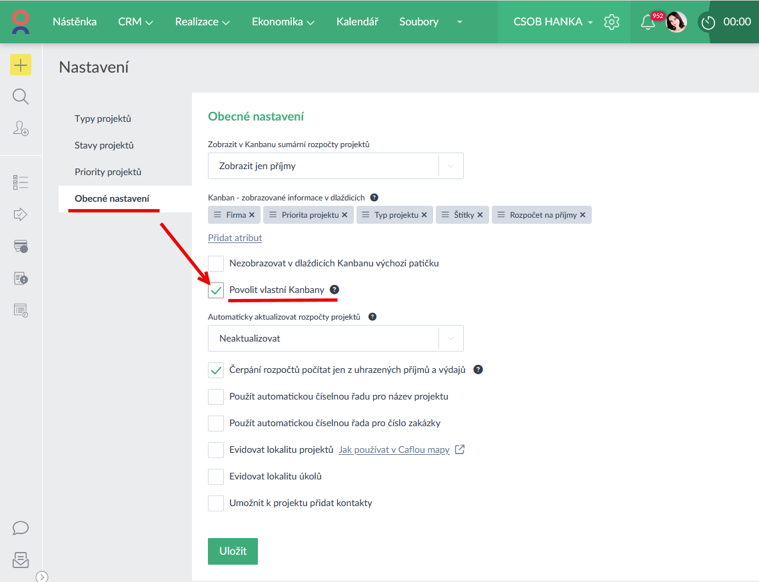Open search with the magnifier icon
759x582 pixels.
click(21, 97)
